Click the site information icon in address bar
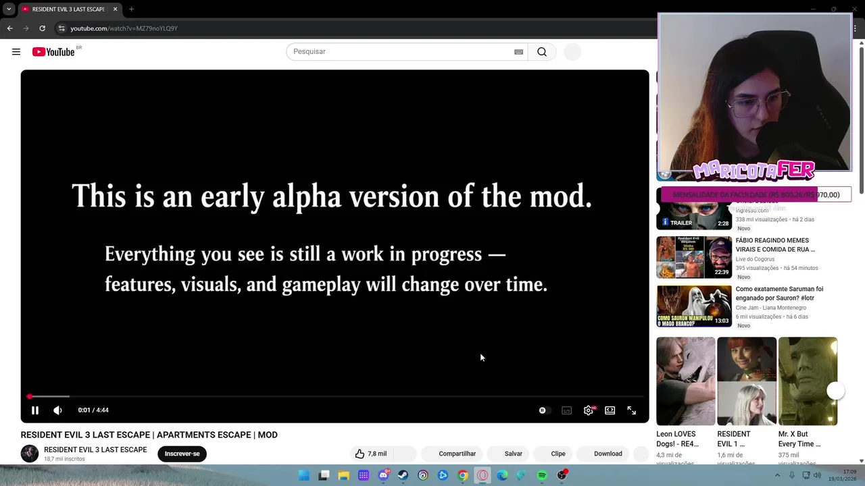The image size is (865, 486). point(61,28)
